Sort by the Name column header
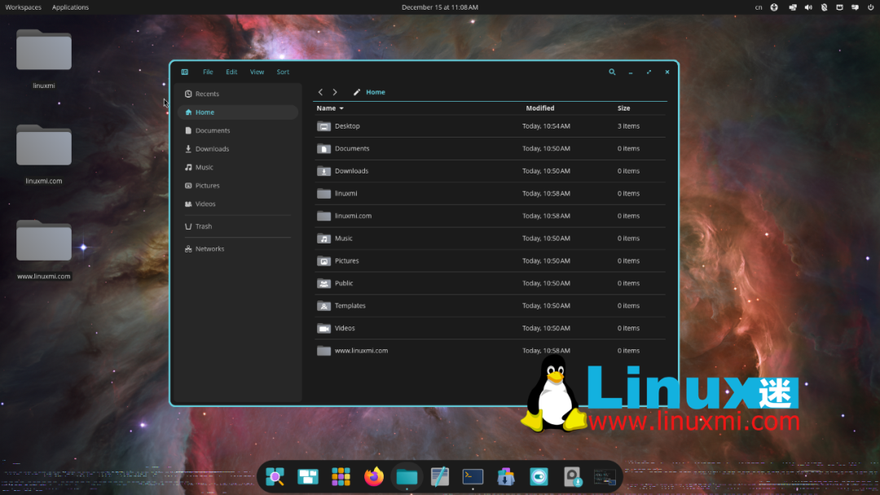This screenshot has height=495, width=880. (326, 108)
